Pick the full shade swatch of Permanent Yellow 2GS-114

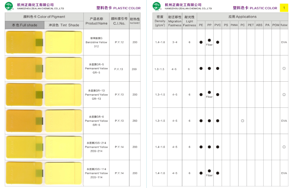coord(24,173)
